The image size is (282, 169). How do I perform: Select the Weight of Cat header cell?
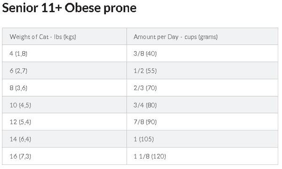pos(64,37)
